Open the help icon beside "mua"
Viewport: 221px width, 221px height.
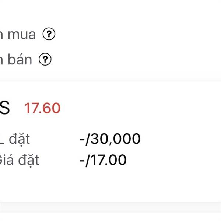[x=49, y=34]
